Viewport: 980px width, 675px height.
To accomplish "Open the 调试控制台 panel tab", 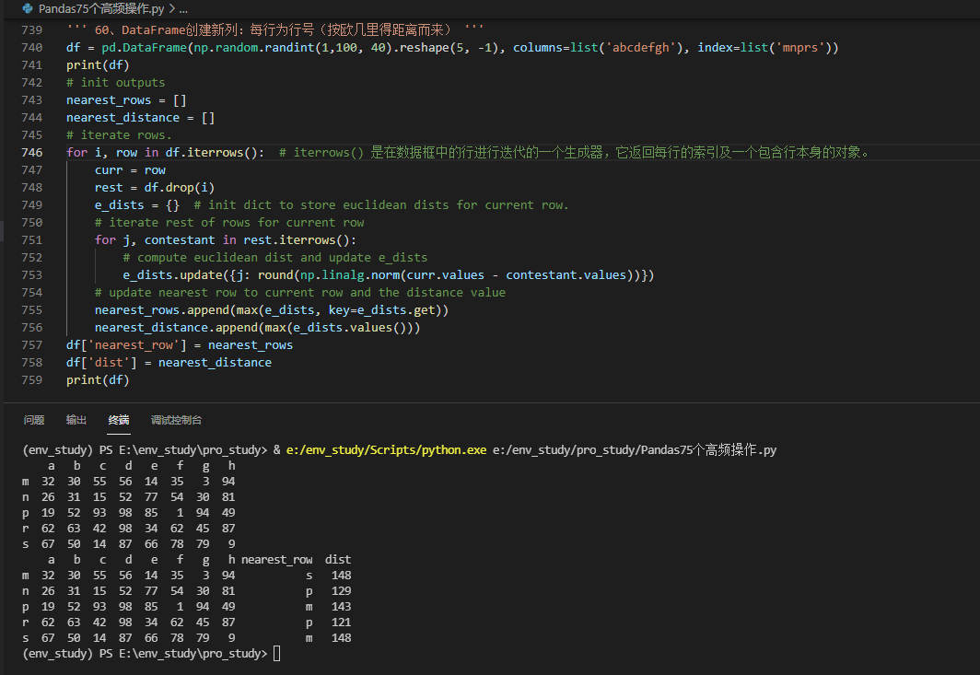I will click(x=176, y=420).
